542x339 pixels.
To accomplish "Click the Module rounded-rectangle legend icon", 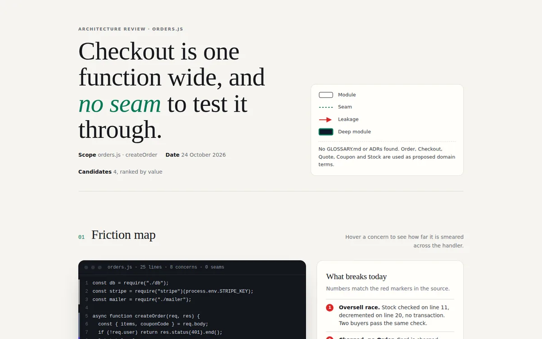I will pos(326,95).
